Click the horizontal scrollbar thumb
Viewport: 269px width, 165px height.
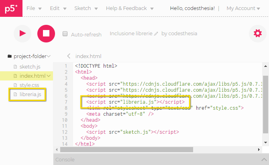point(126,150)
